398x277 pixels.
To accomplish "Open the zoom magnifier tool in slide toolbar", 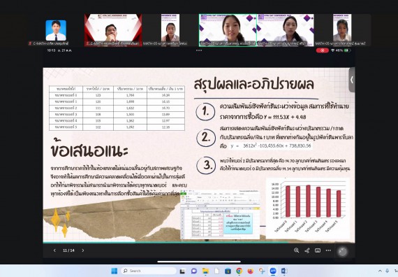I will point(296,250).
